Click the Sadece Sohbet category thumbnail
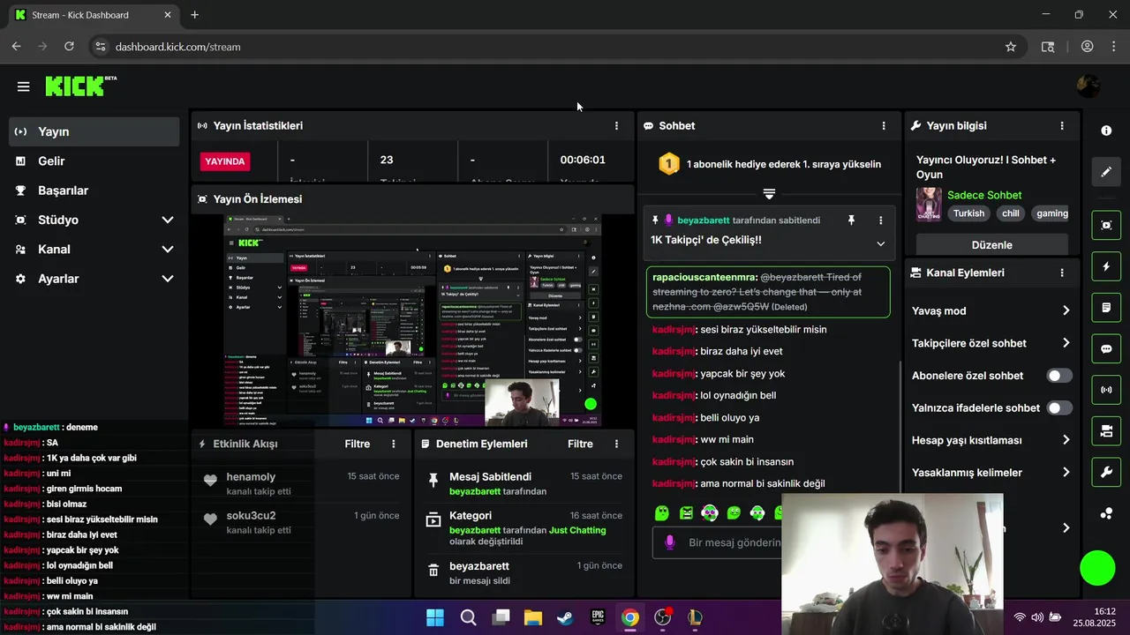This screenshot has width=1130, height=635. pyautogui.click(x=929, y=204)
